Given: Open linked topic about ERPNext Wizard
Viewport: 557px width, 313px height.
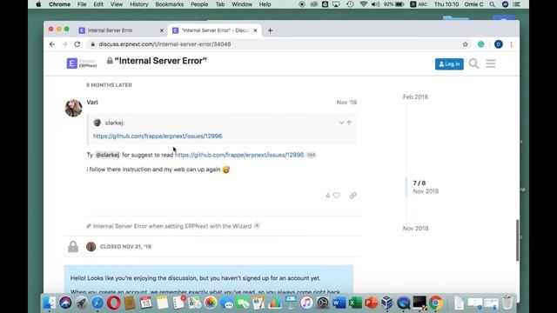Looking at the screenshot, I should pyautogui.click(x=172, y=226).
